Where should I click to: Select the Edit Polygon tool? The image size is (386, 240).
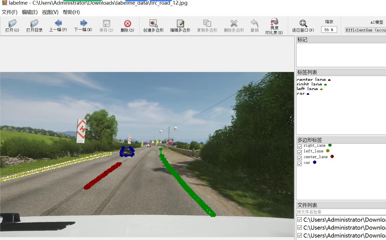tap(180, 23)
